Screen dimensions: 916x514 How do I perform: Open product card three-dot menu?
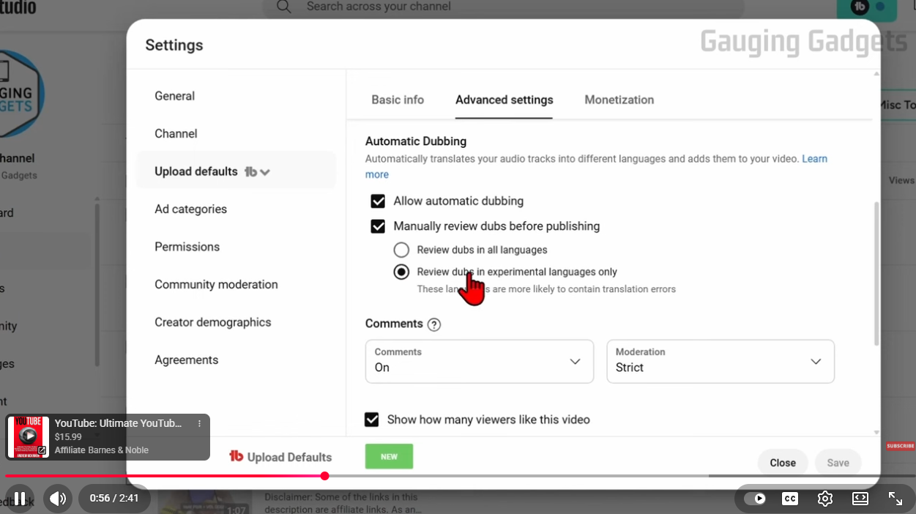(x=199, y=423)
